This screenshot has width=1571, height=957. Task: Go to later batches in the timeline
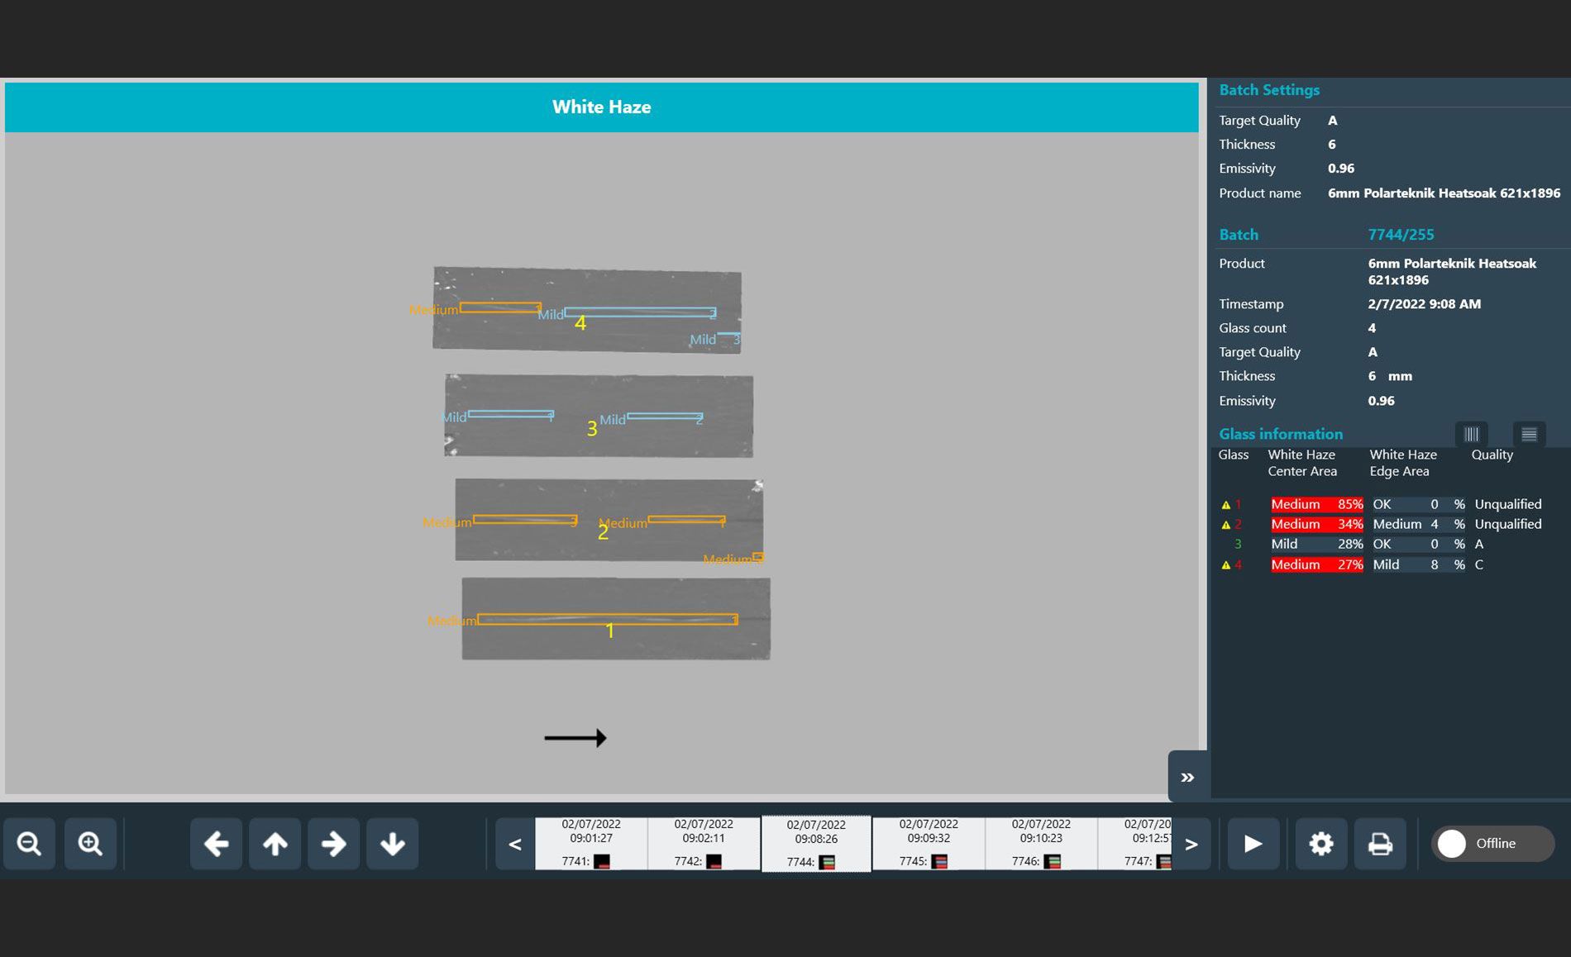coord(1191,844)
